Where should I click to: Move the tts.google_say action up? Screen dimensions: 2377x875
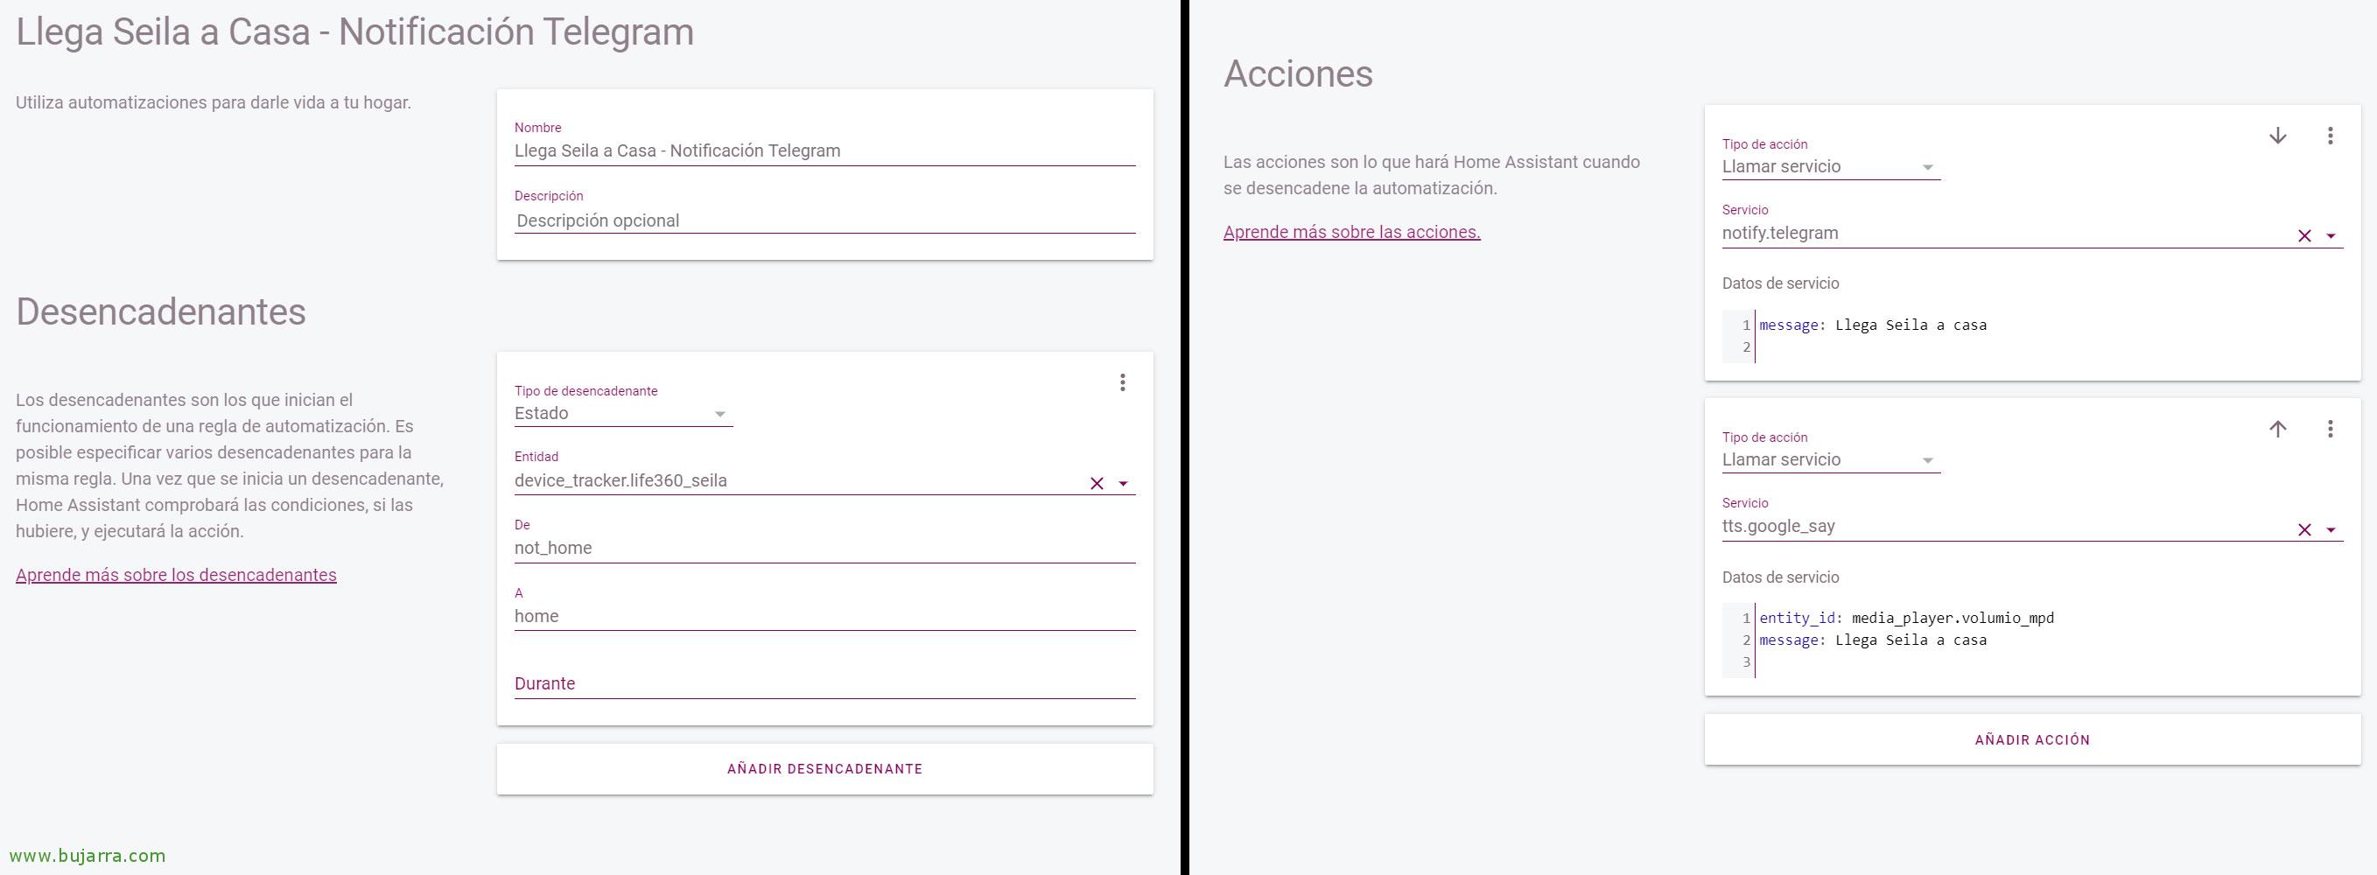2277,430
